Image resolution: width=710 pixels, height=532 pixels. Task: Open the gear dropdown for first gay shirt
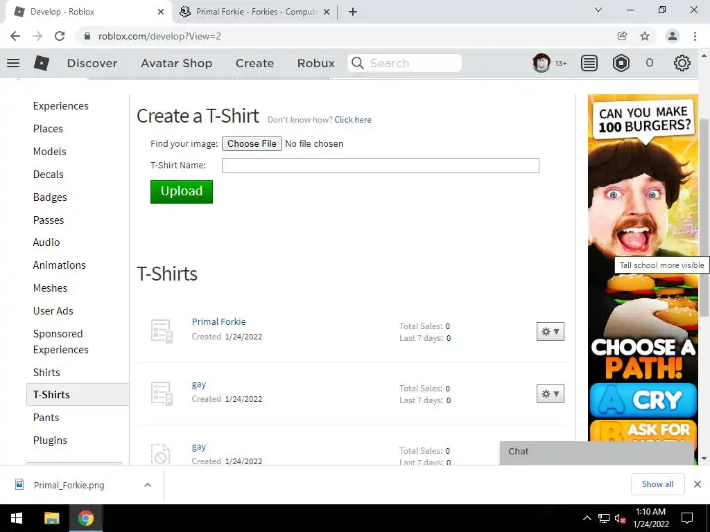click(x=550, y=394)
